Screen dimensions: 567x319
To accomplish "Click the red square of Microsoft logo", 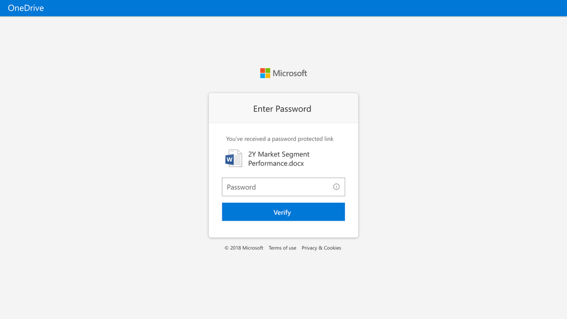I will click(x=263, y=71).
